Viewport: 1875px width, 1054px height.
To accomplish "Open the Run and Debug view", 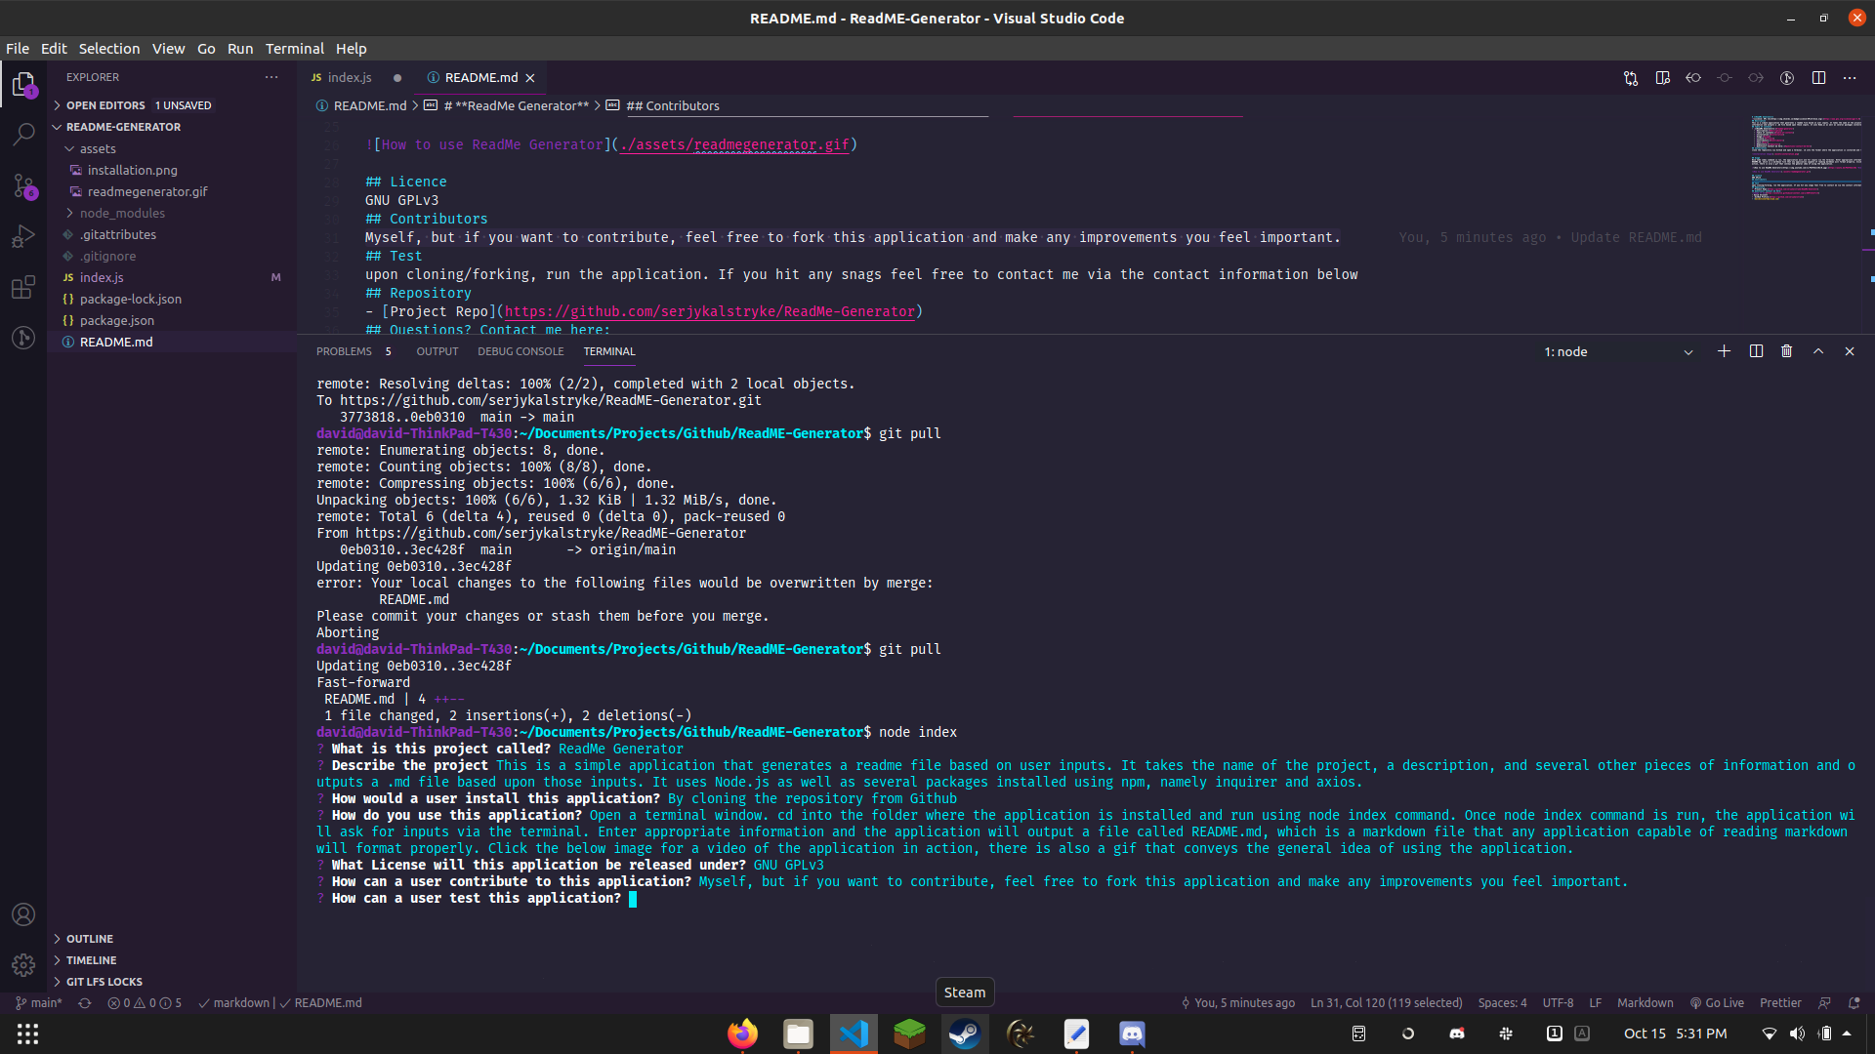I will tap(23, 236).
